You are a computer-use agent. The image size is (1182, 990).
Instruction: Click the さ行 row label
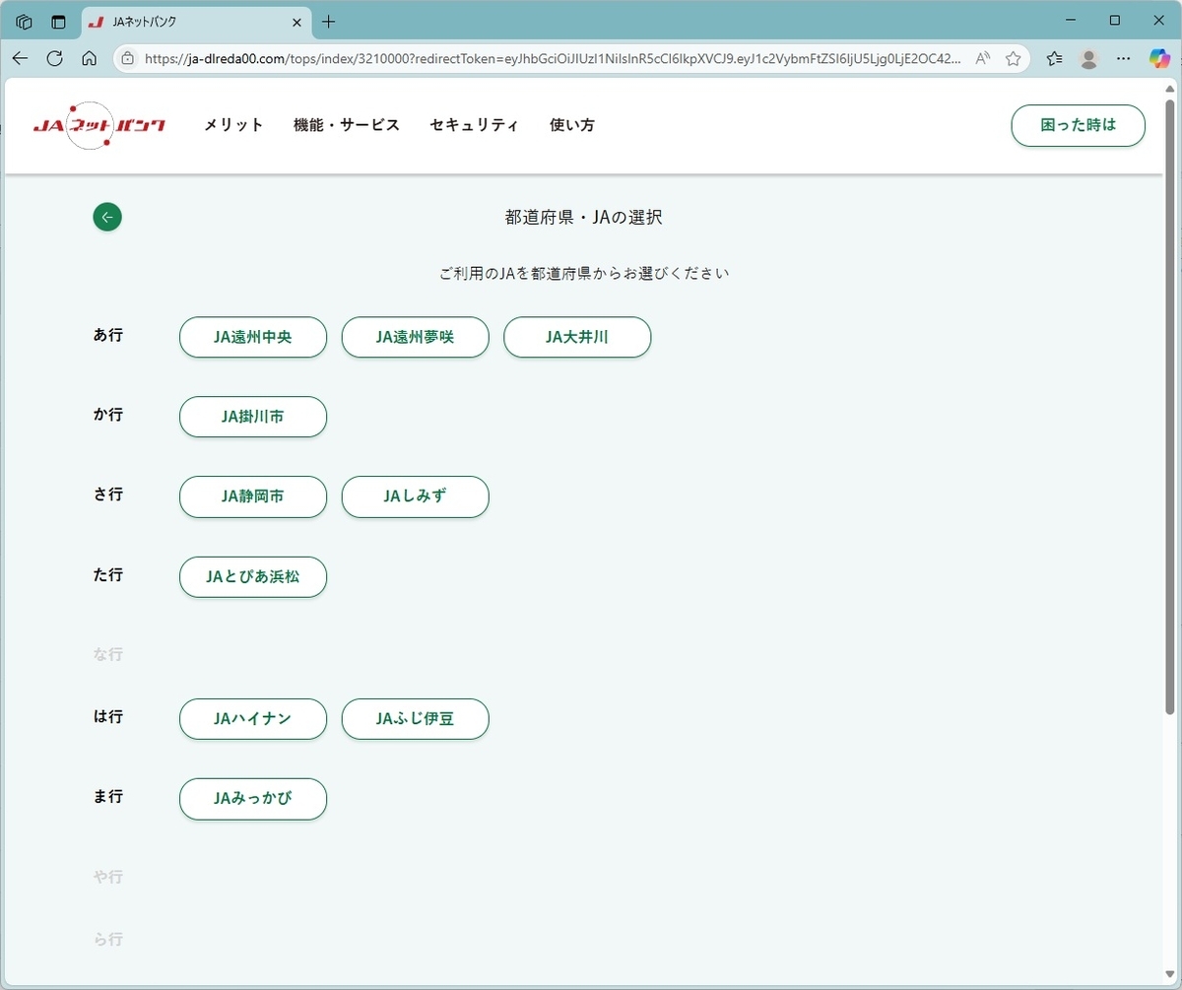tap(108, 495)
